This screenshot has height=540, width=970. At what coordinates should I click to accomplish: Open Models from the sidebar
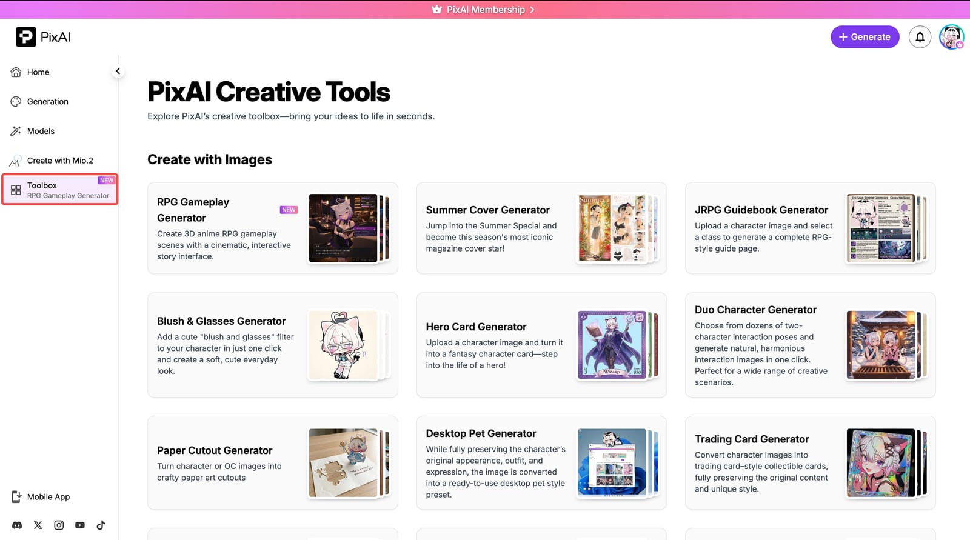41,131
